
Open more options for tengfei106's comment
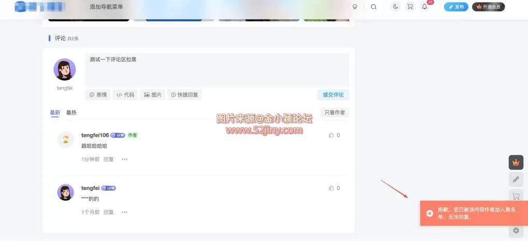[x=124, y=159]
